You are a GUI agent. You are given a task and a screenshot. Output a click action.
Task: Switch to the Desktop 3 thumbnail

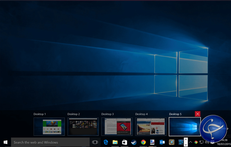click(117, 127)
